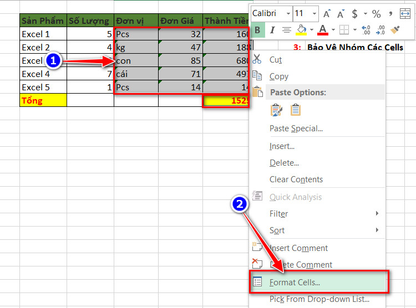Select the 'Sản Phẩm' header cell
Viewport: 416px width, 308px height.
click(43, 20)
